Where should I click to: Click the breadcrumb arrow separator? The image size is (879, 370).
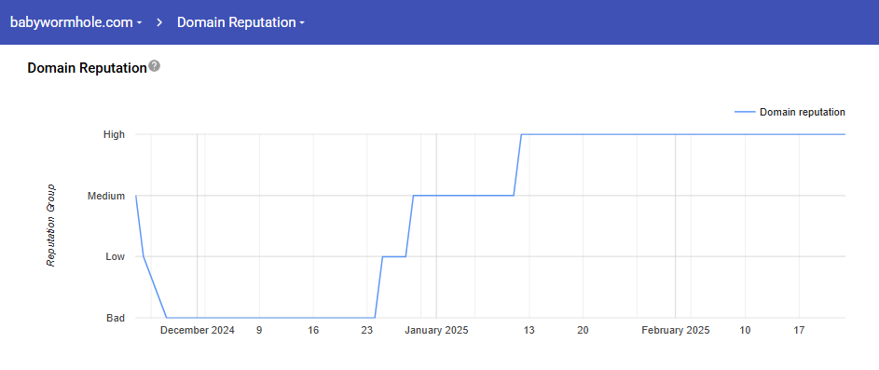point(159,22)
